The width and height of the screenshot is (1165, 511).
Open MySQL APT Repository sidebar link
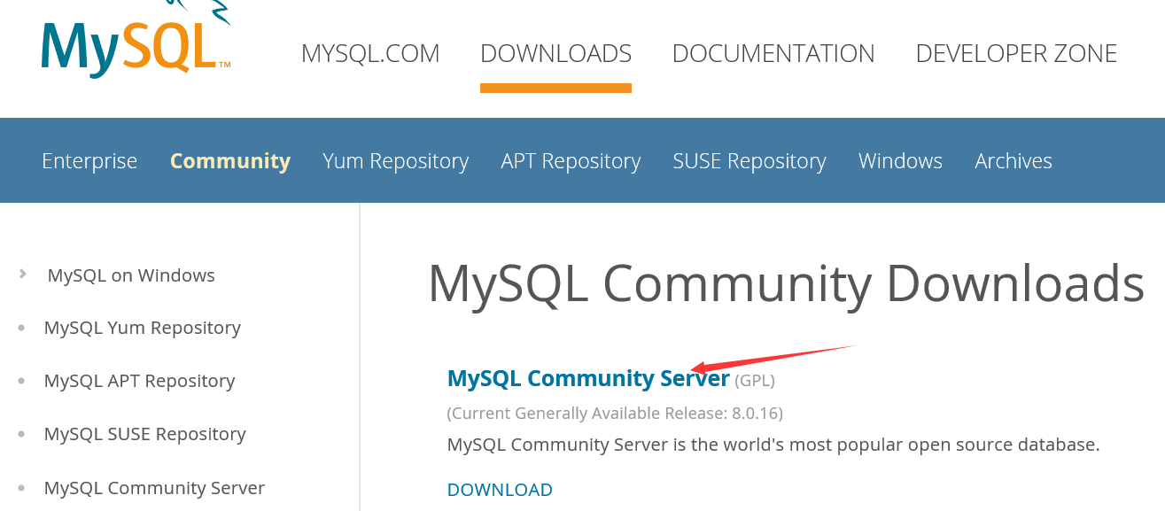[x=140, y=381]
